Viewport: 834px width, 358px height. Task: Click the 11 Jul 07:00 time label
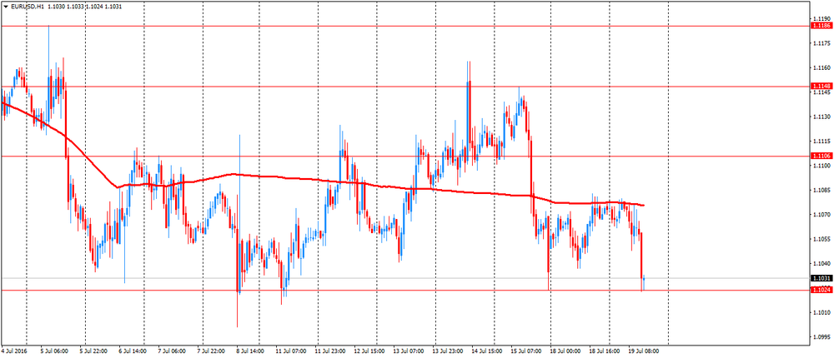[x=291, y=351]
